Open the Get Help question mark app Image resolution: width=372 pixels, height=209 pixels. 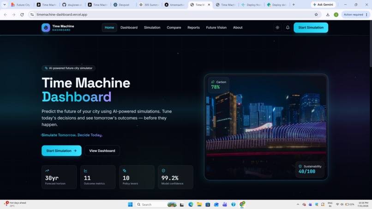click(x=234, y=204)
